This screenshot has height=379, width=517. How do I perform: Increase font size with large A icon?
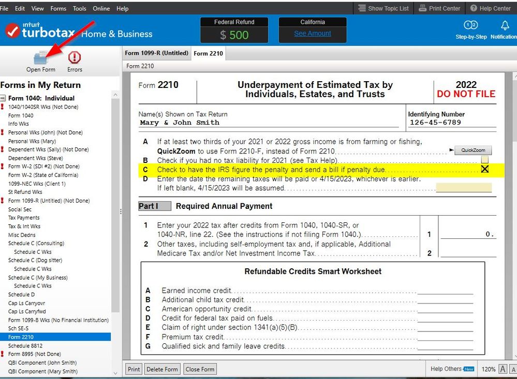(x=503, y=369)
